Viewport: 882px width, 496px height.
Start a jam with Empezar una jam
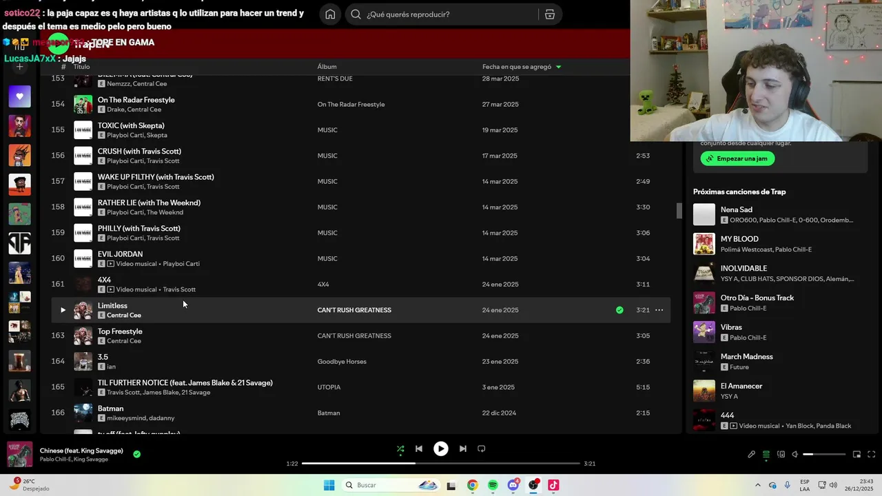pos(737,158)
